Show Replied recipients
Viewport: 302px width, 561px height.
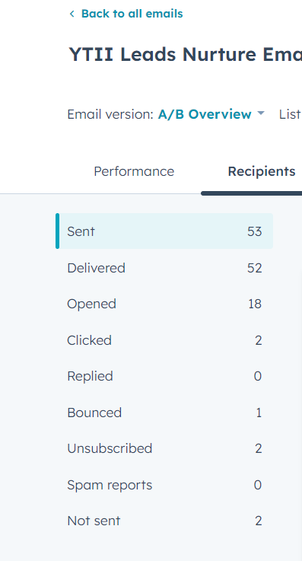[x=164, y=376]
